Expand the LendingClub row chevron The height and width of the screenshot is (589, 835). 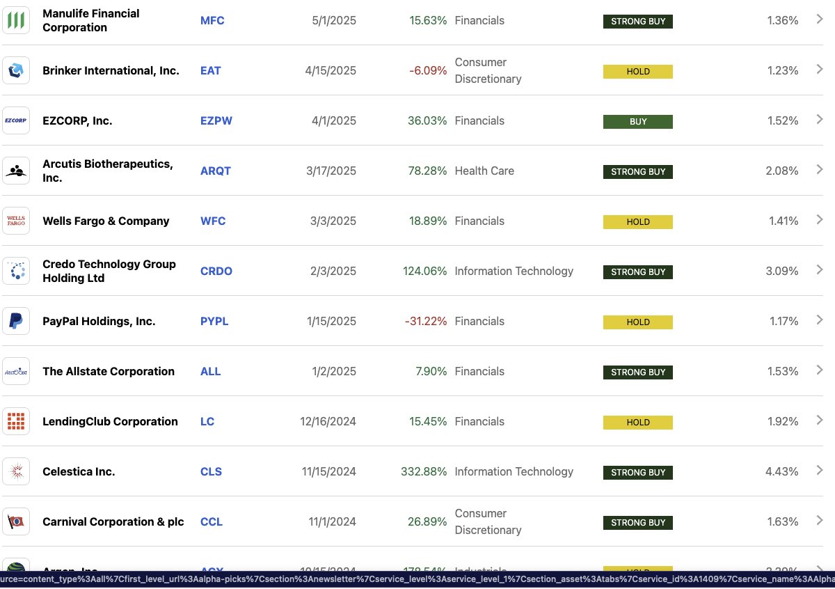point(820,421)
